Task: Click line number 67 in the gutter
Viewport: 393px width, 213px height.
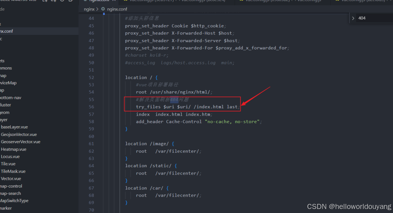Action: pyautogui.click(x=91, y=188)
